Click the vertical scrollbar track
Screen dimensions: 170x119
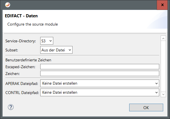[x=163, y=66]
